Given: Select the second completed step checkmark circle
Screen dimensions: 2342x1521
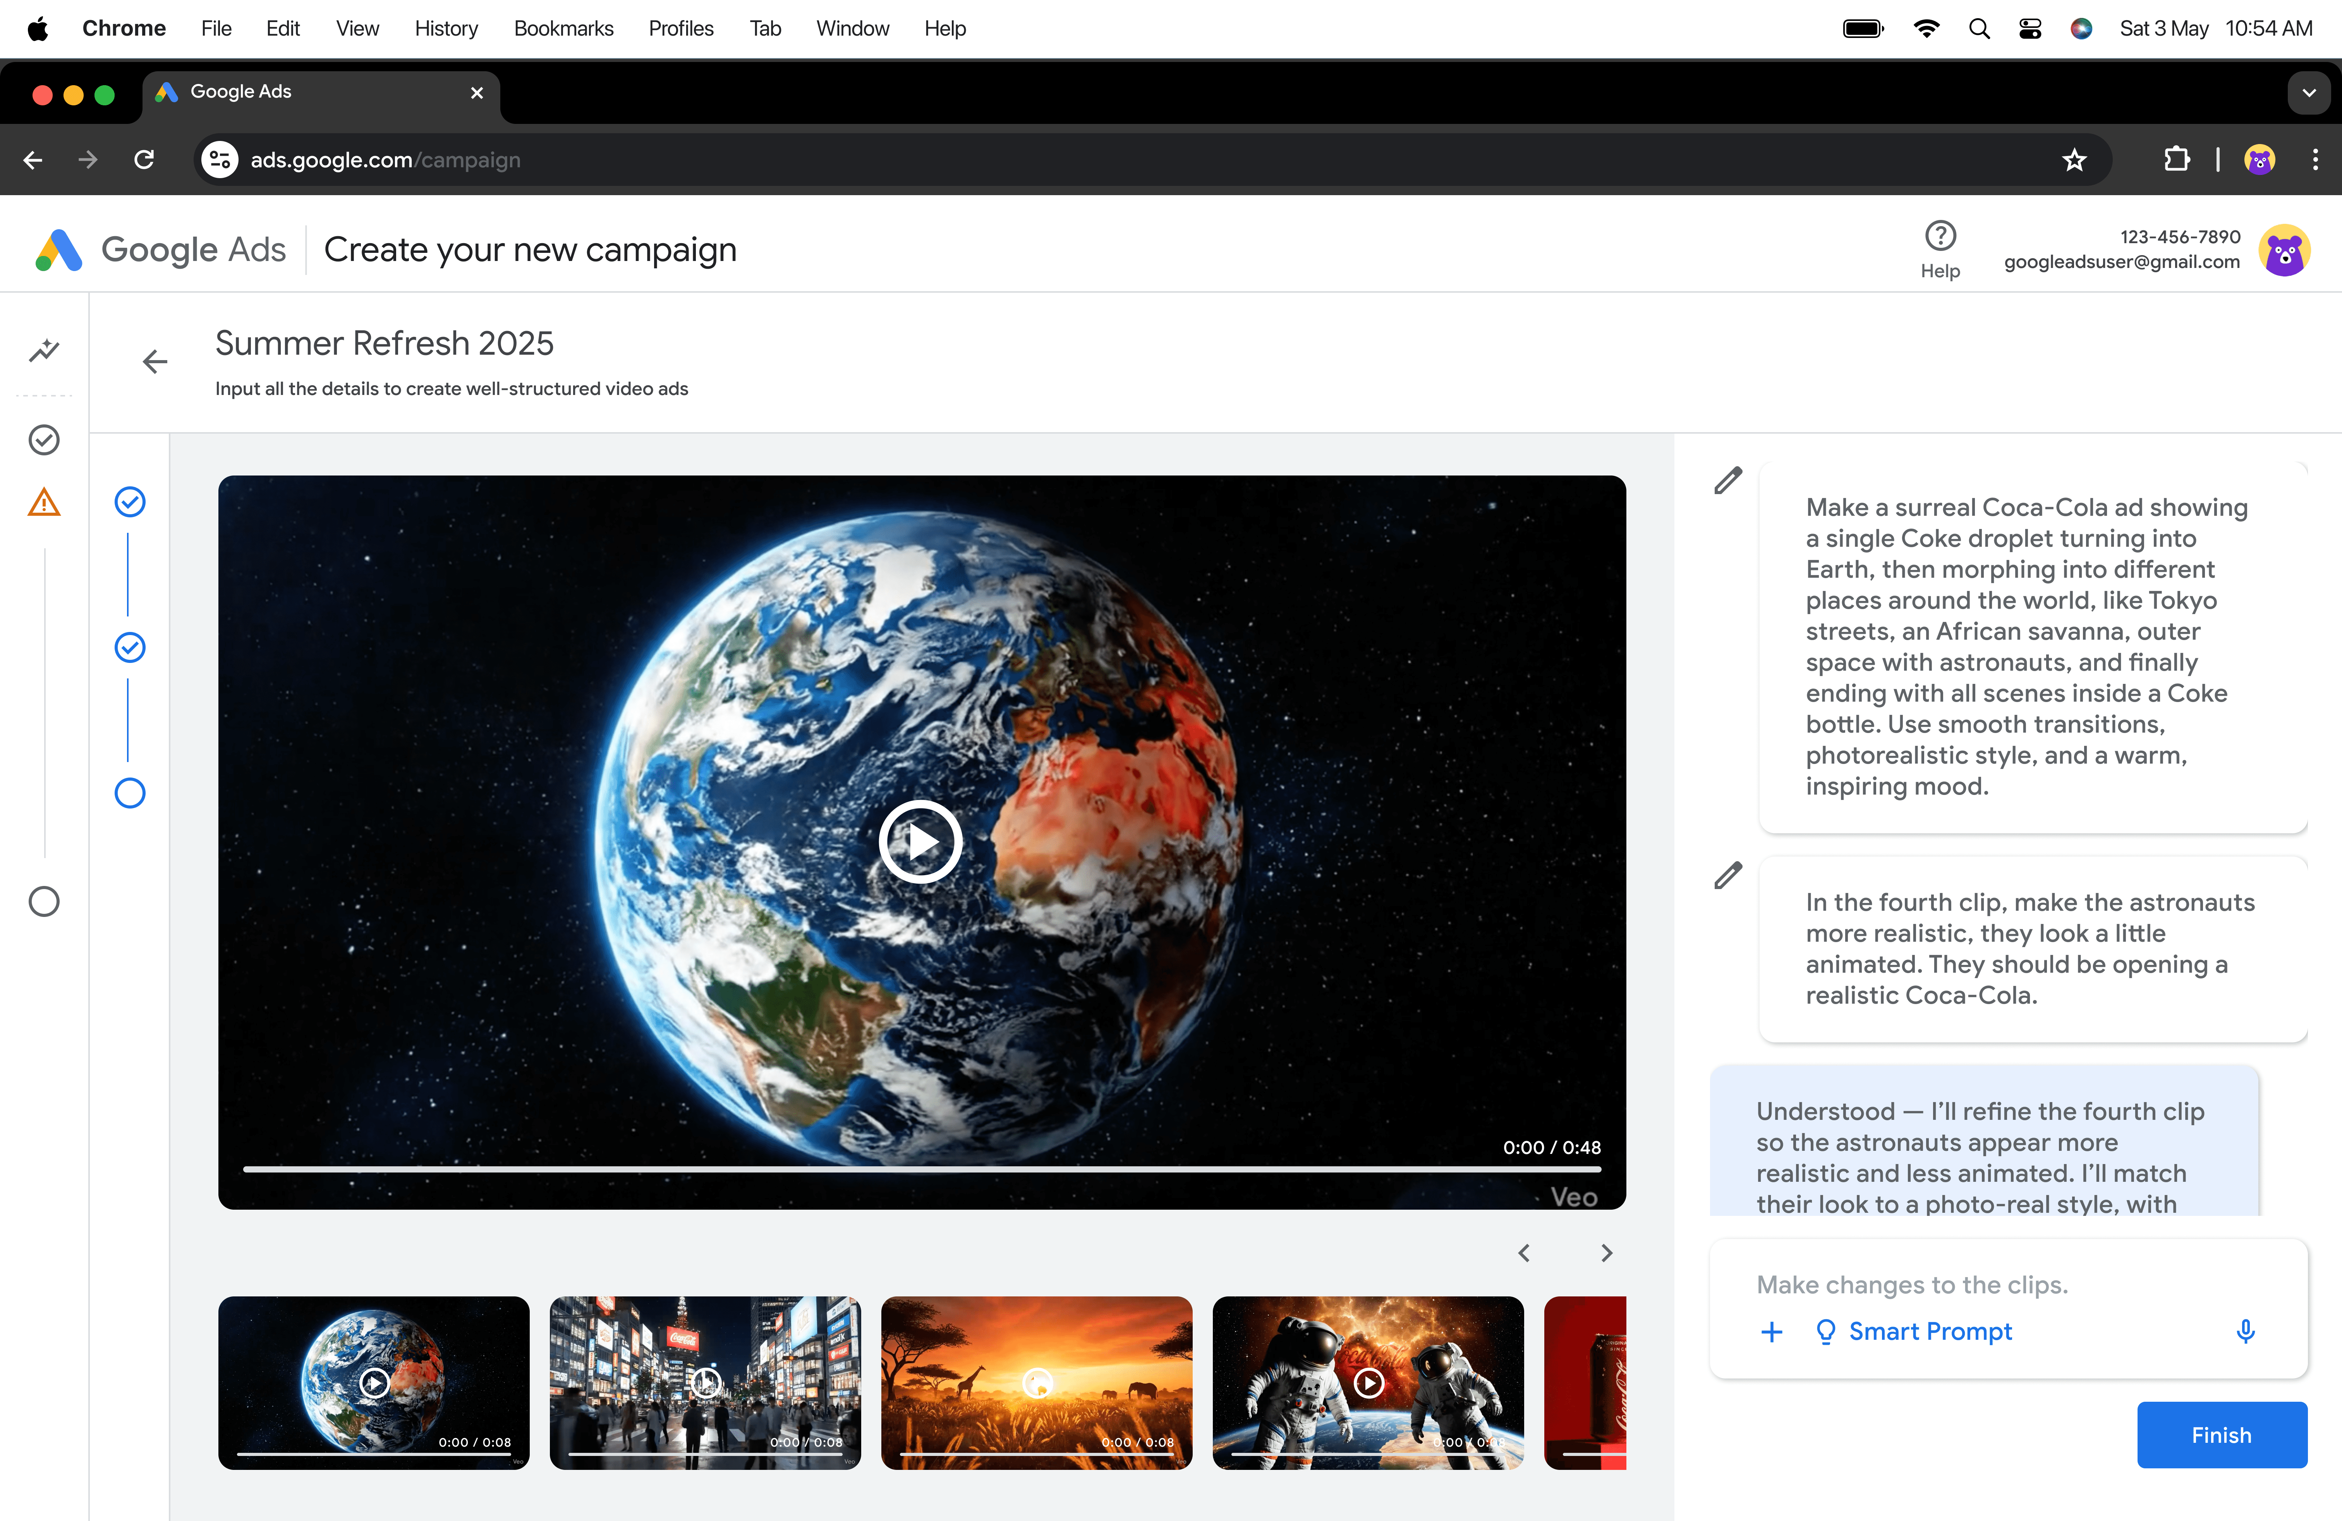Looking at the screenshot, I should click(130, 647).
